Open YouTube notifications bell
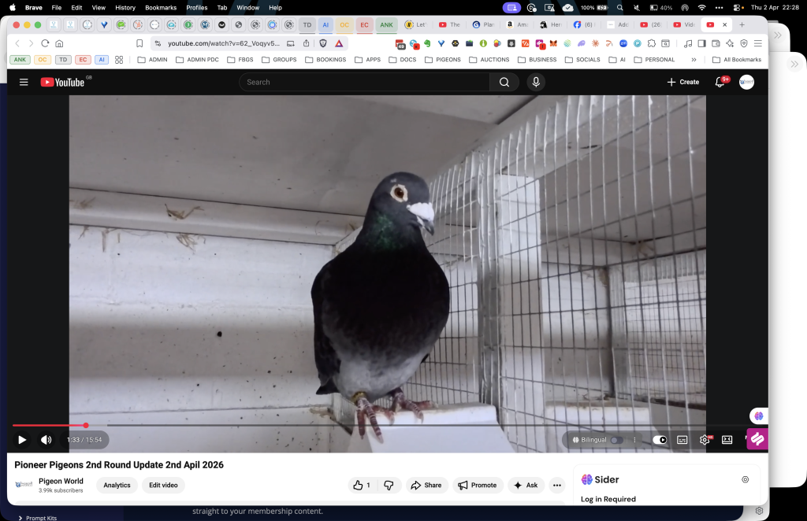 point(720,82)
